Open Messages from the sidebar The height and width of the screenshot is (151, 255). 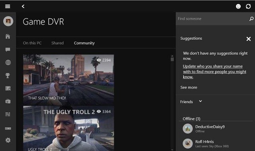[8, 49]
